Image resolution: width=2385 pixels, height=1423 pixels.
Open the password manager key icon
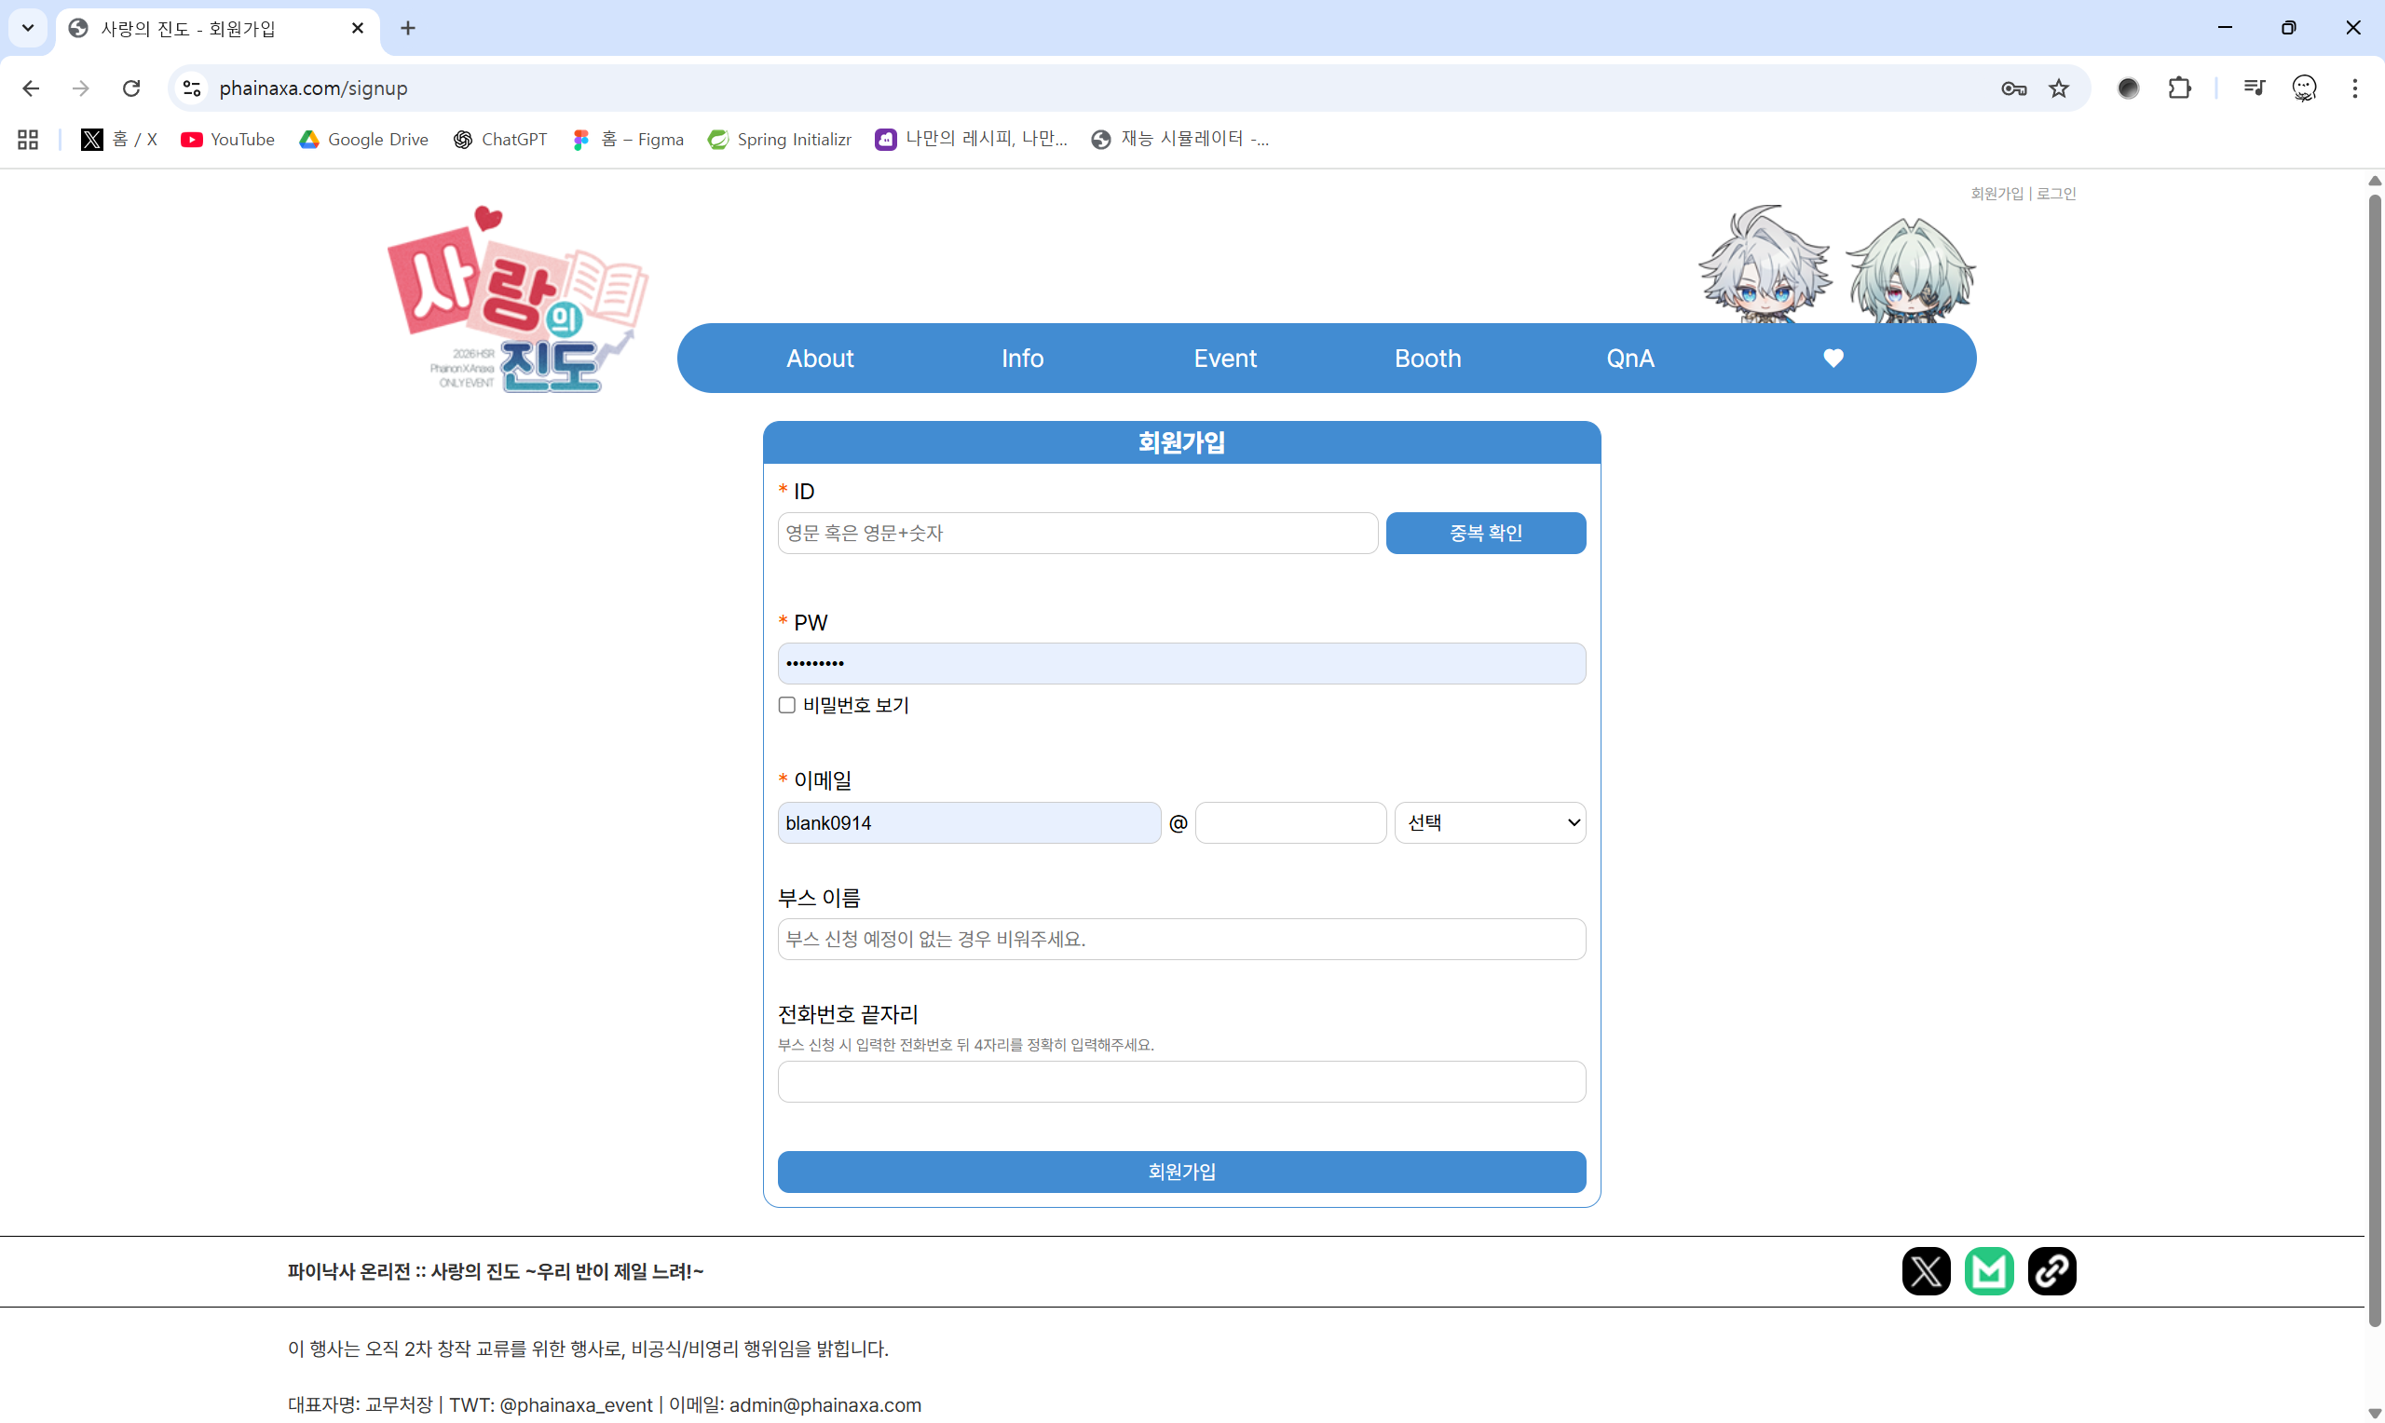point(2013,88)
